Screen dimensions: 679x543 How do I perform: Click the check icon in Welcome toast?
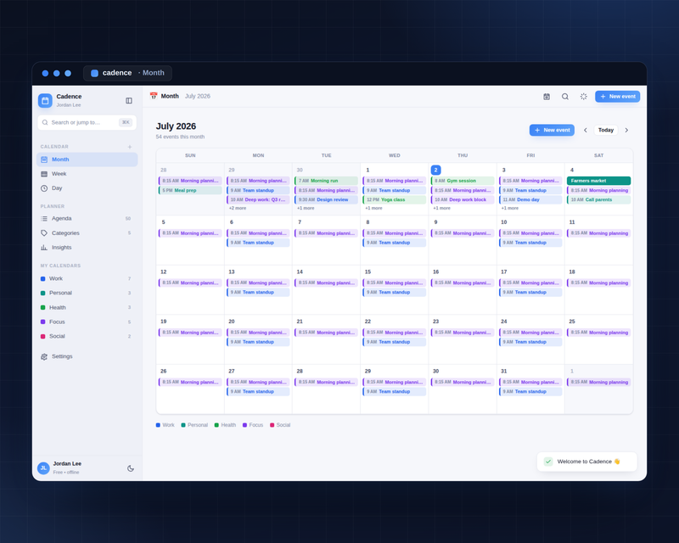(x=548, y=462)
